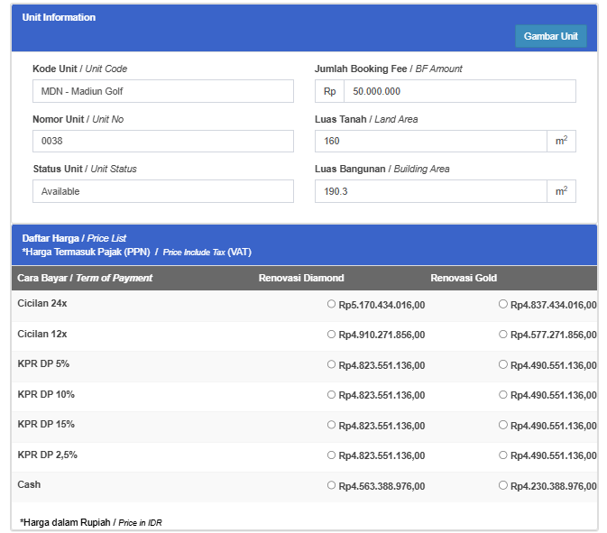Pick Renovasi Diamond price for Cash

point(331,485)
